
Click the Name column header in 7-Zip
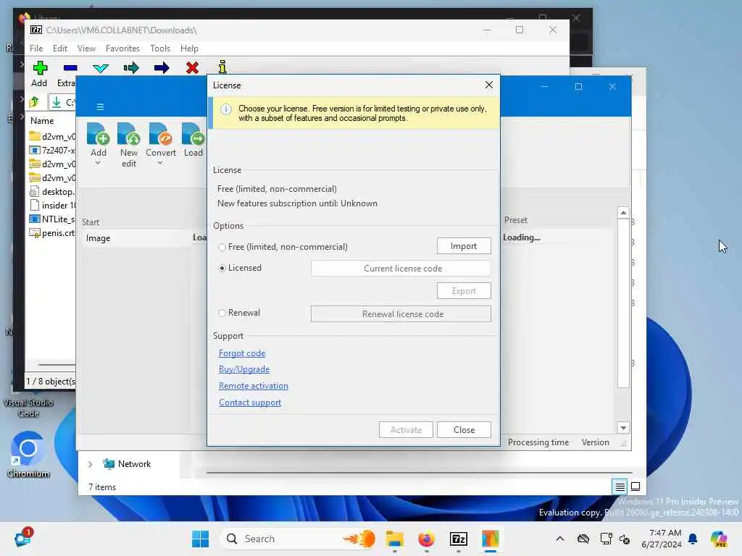tap(42, 121)
